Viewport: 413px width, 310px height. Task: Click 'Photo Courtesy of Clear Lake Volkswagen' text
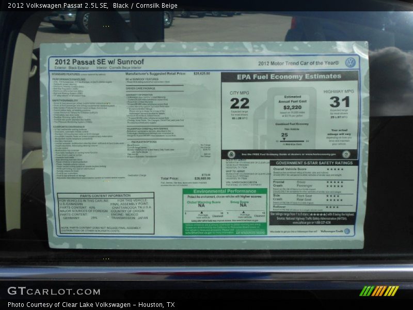pos(69,305)
